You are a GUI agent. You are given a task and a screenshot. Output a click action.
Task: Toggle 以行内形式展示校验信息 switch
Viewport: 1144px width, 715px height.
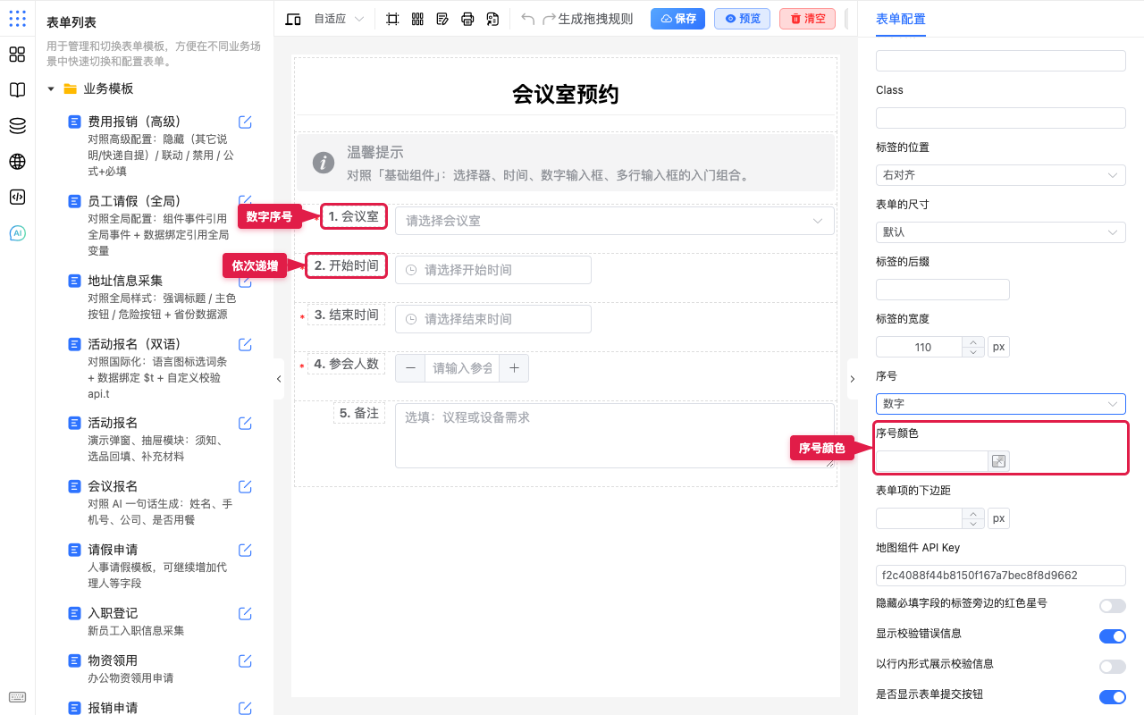(x=1112, y=667)
